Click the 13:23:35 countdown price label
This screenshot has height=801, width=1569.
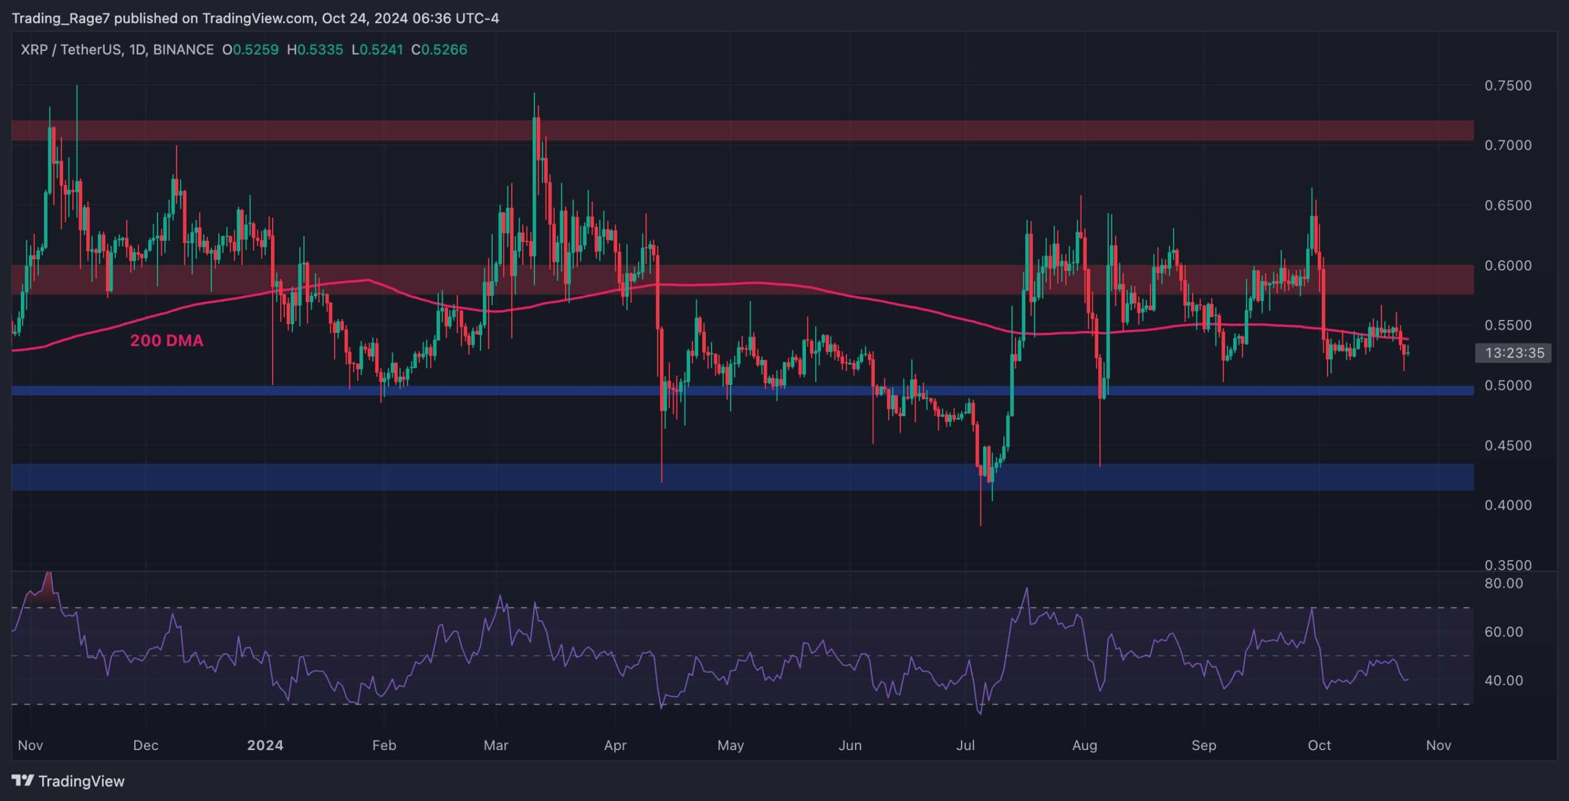[1513, 352]
